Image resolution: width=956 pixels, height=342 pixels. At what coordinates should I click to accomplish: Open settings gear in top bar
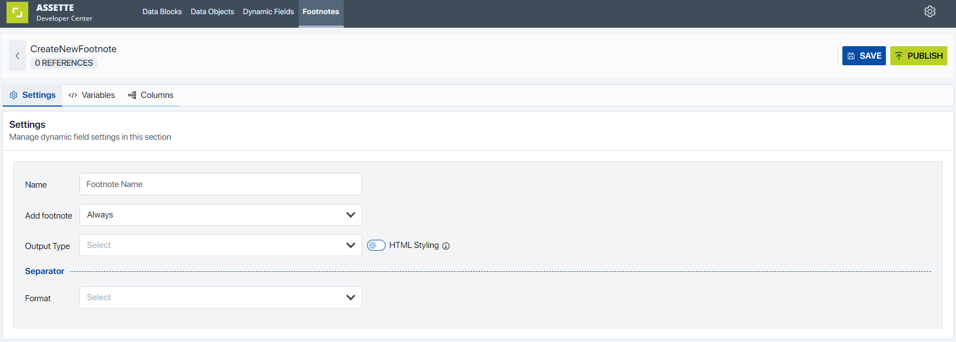coord(929,11)
